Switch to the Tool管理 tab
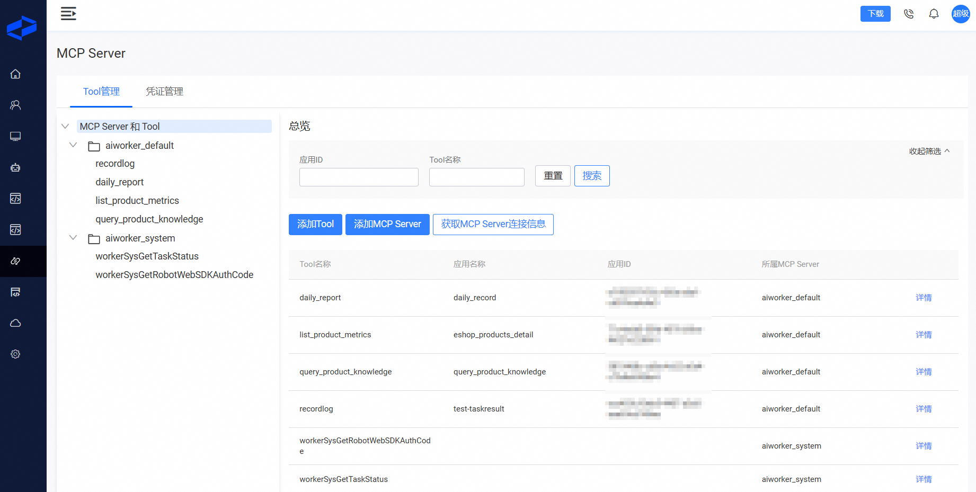 pyautogui.click(x=101, y=92)
